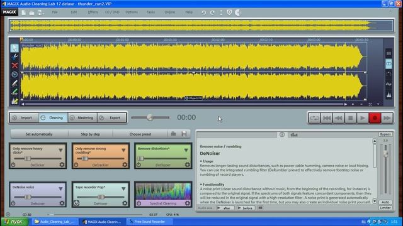Switch to the info tab icon
This screenshot has width=403, height=226.
[282, 134]
